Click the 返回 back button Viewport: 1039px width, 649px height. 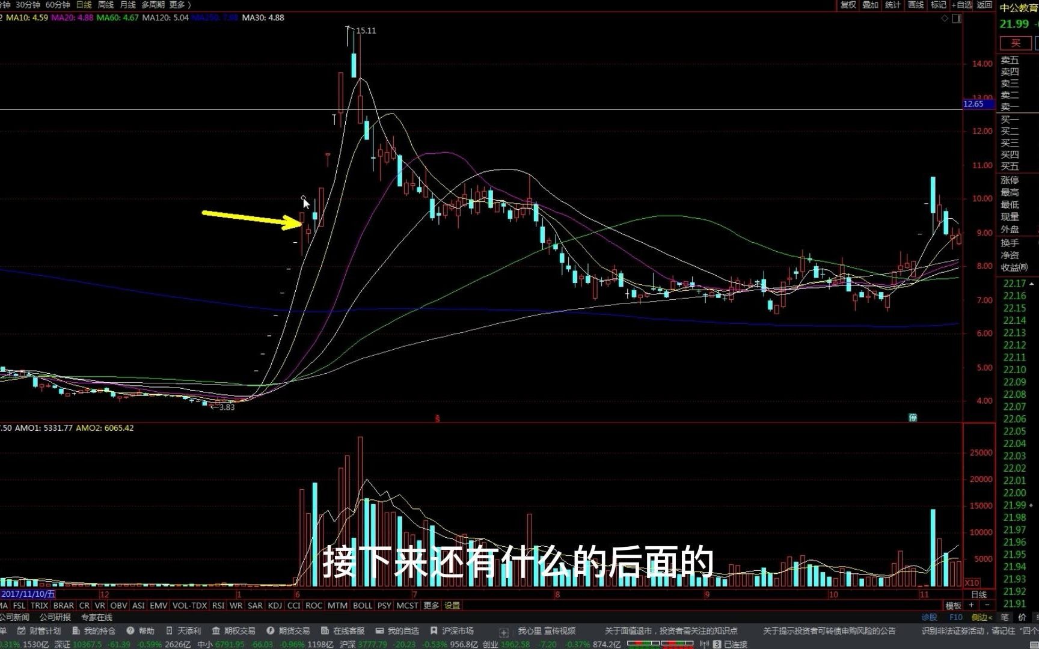(x=984, y=5)
